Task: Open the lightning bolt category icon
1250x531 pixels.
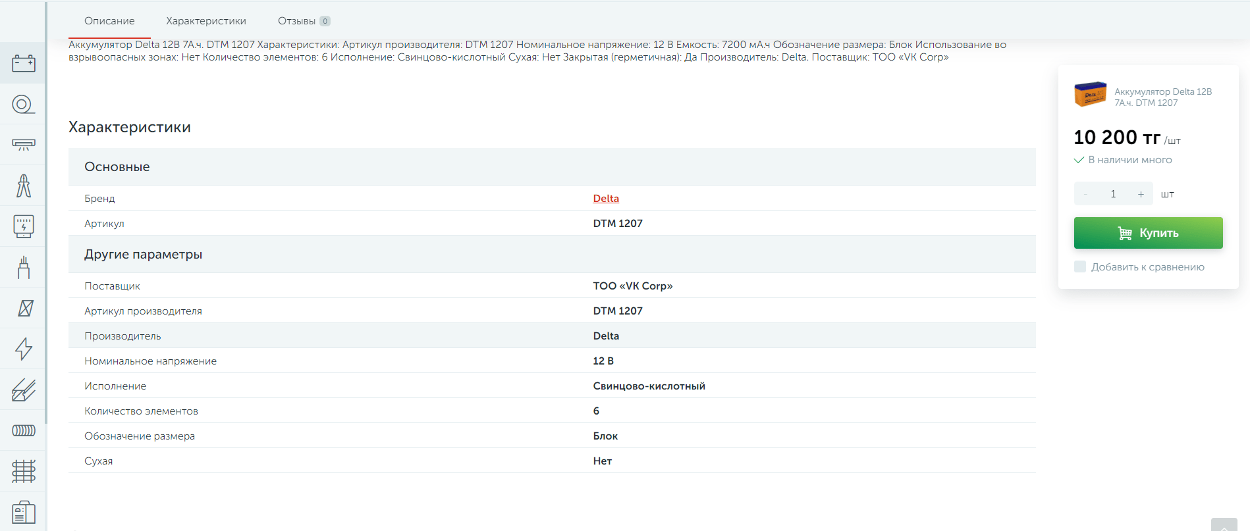Action: click(x=24, y=349)
